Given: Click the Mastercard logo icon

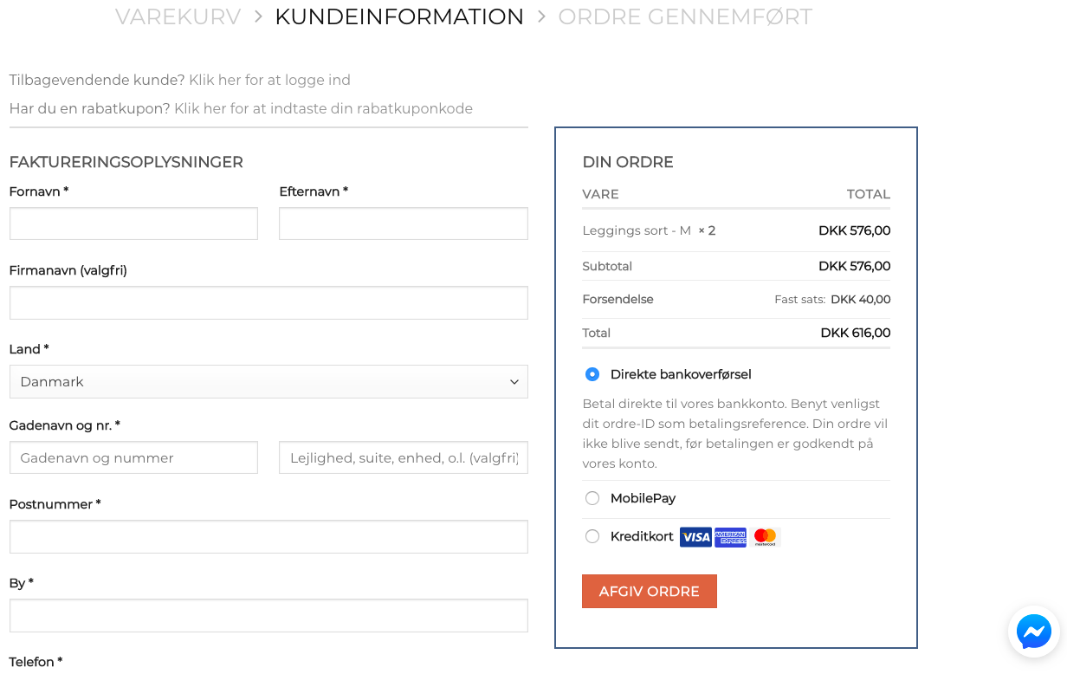Looking at the screenshot, I should 765,537.
